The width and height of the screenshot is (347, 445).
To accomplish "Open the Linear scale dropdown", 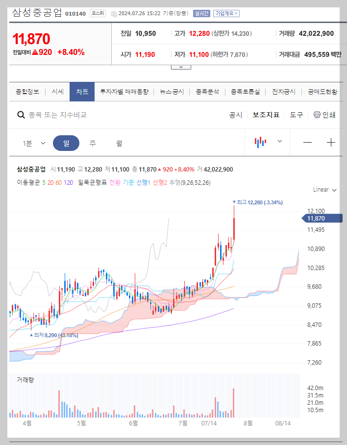I will coord(325,190).
